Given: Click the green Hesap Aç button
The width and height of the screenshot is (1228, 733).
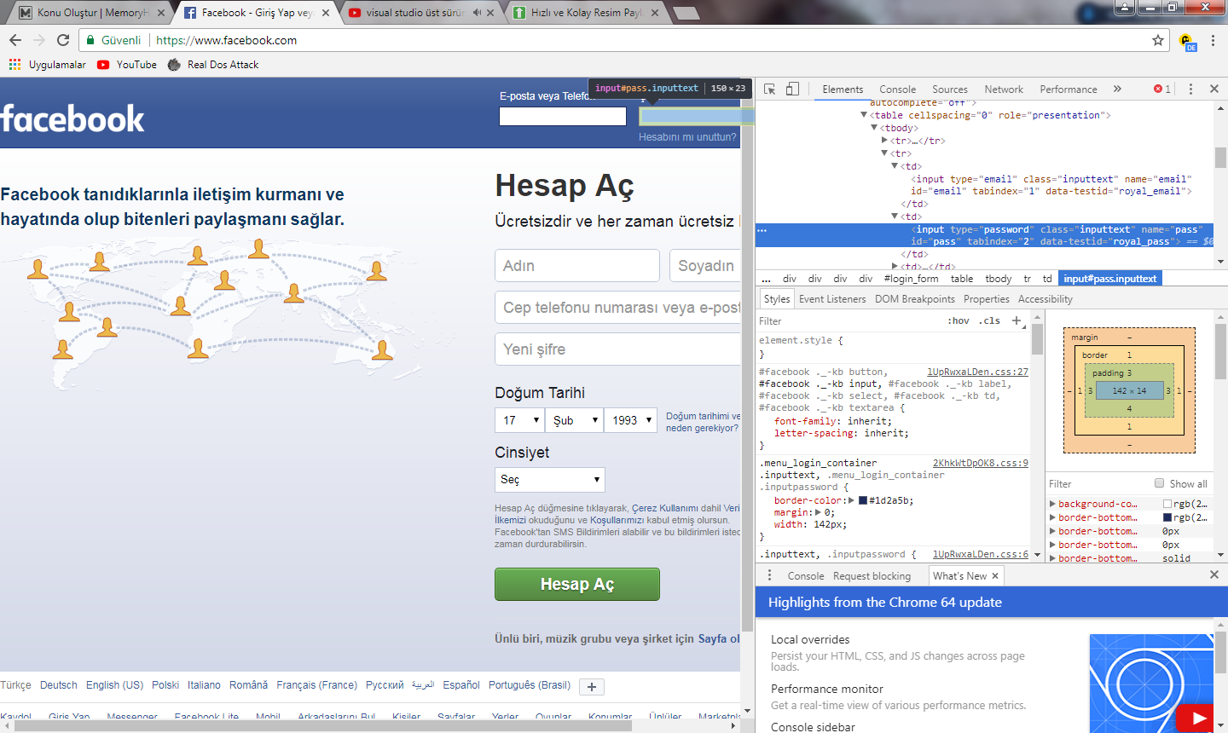Looking at the screenshot, I should pos(577,584).
